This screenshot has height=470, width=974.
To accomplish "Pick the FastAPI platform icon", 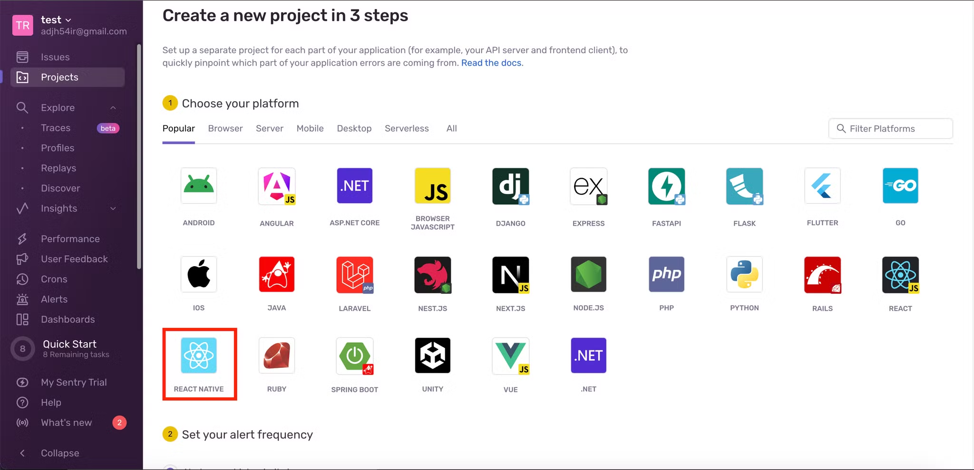I will (x=667, y=186).
